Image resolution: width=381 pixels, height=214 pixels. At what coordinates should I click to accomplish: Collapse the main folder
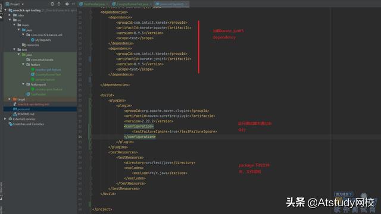pos(14,25)
